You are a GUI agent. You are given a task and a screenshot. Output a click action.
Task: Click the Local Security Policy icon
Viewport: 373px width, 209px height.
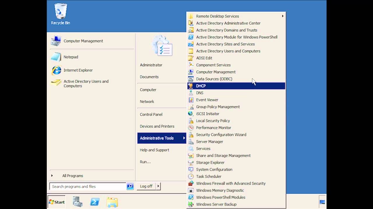(x=191, y=121)
